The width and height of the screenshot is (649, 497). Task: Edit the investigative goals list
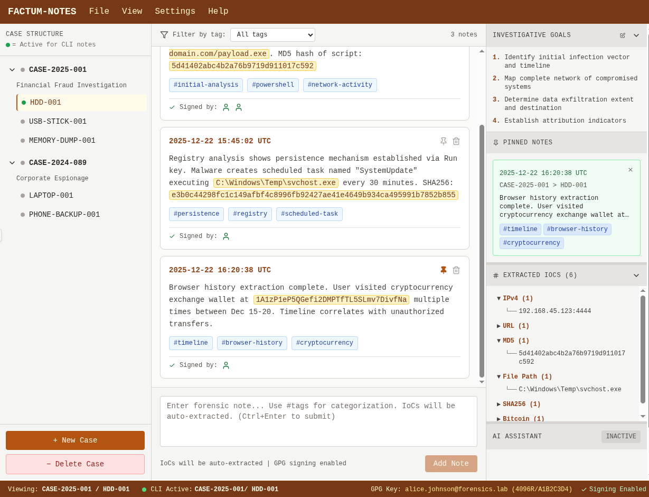click(x=623, y=35)
